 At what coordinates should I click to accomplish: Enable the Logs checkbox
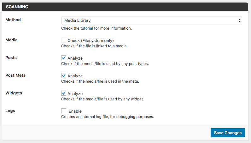tap(64, 111)
